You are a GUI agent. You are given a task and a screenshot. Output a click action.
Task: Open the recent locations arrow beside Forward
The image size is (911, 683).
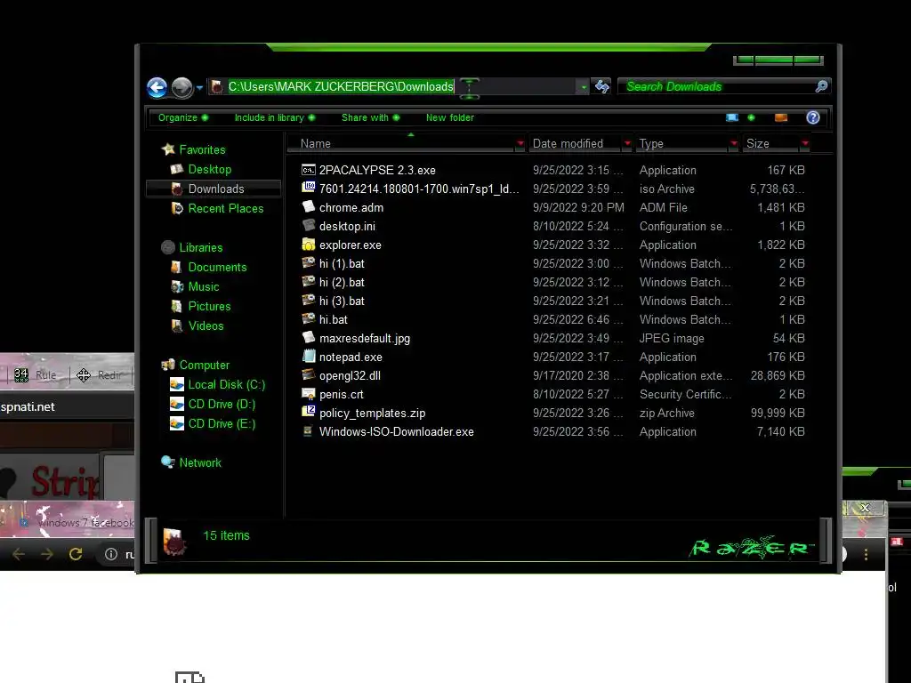[199, 88]
